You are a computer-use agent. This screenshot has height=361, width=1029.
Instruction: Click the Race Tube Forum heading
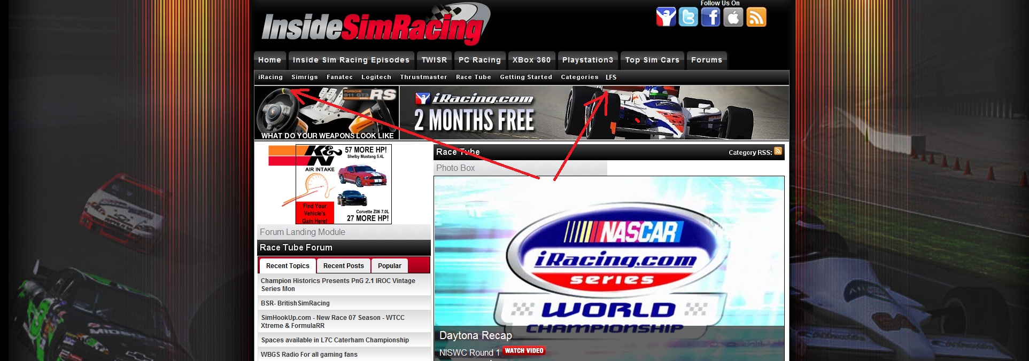click(x=296, y=248)
